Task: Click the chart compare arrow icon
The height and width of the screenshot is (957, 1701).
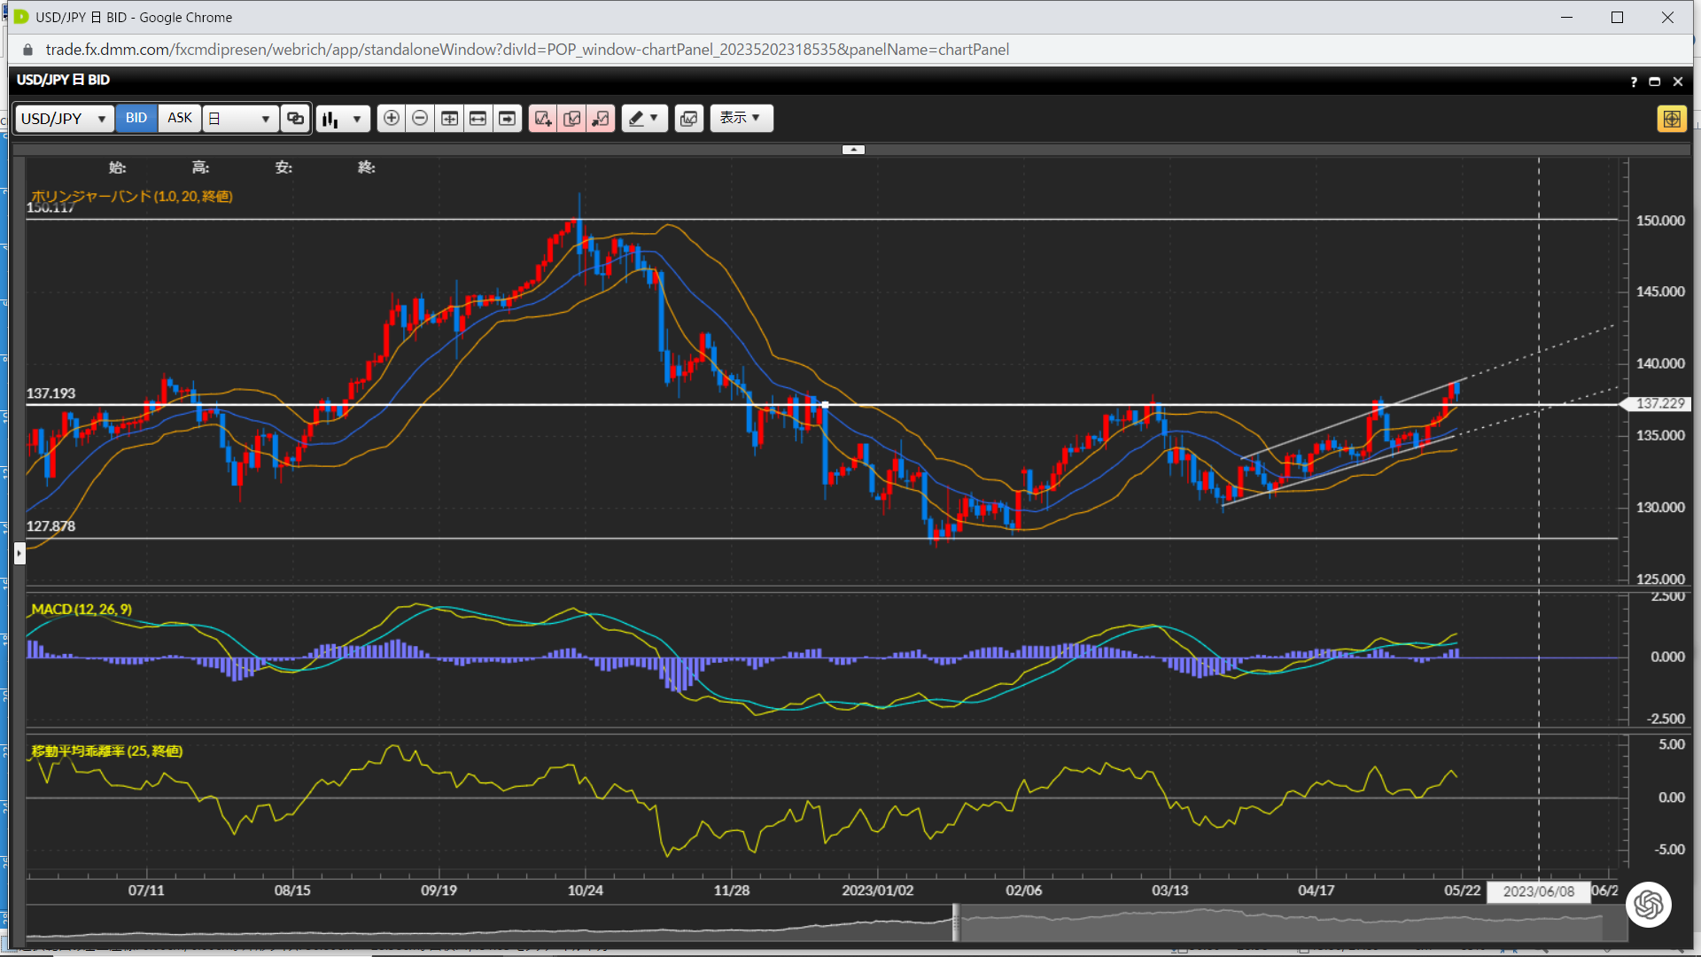Action: pos(601,118)
